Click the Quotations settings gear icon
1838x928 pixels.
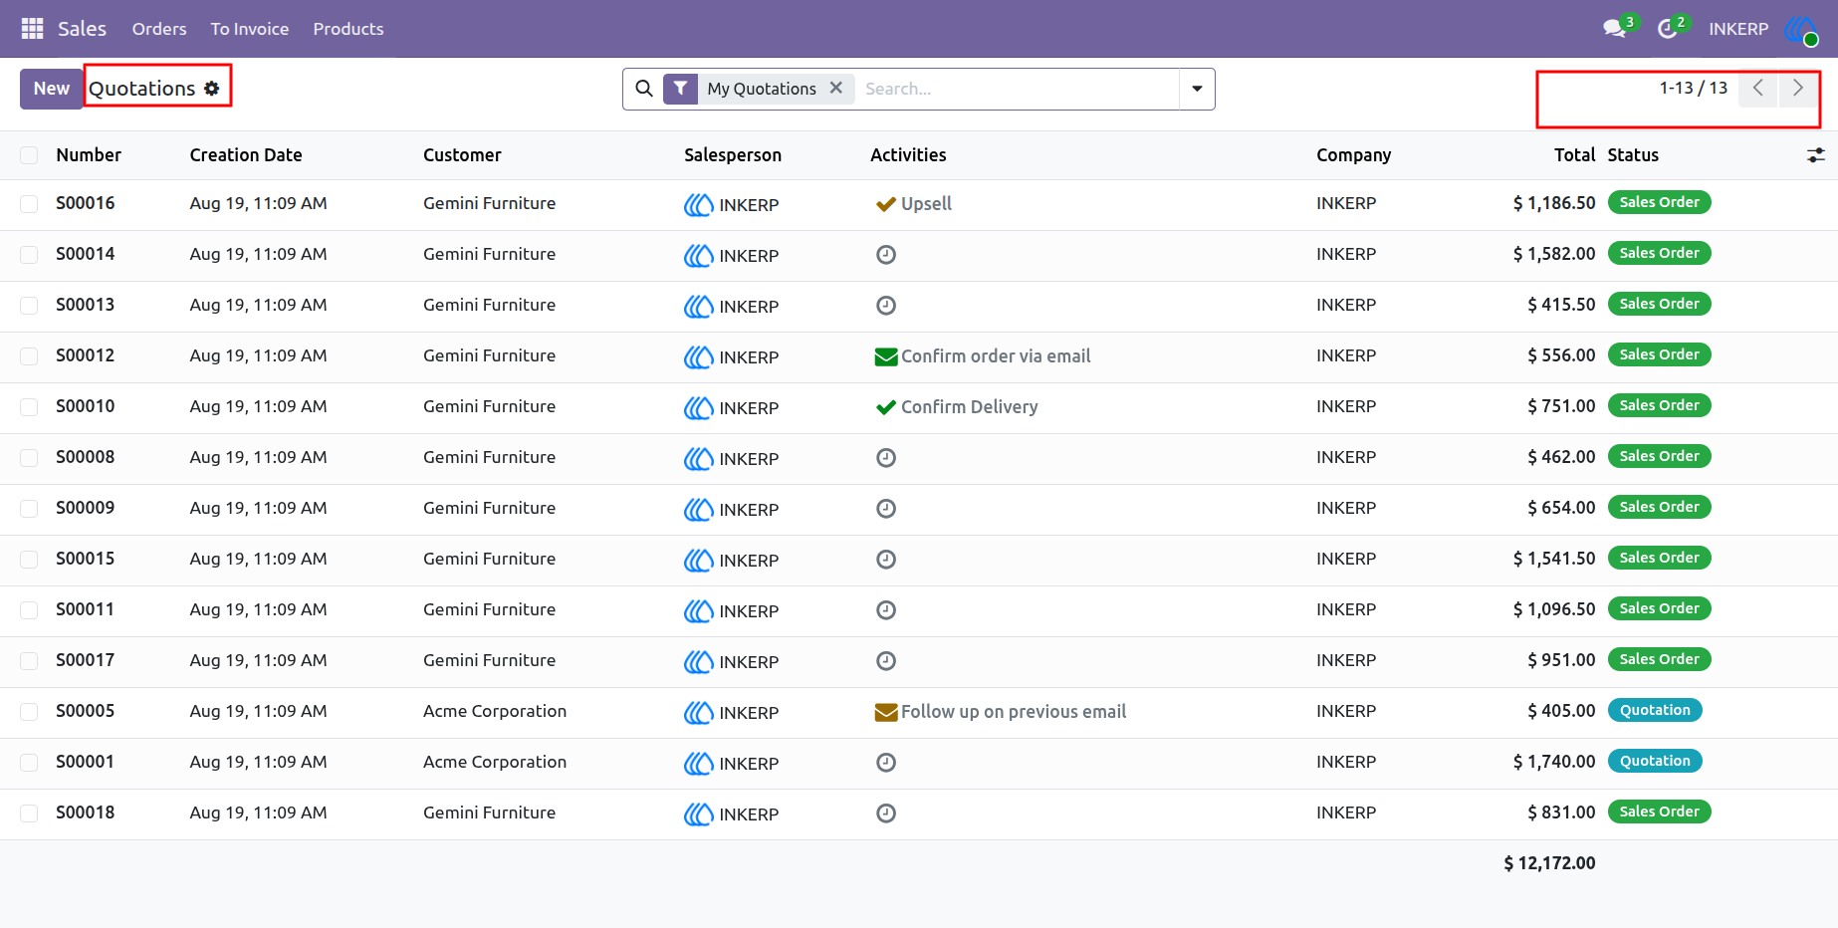(211, 89)
